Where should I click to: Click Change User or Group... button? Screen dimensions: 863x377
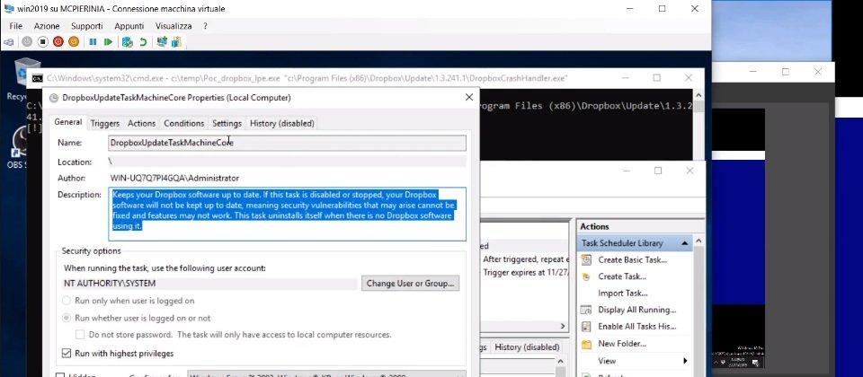click(x=410, y=284)
